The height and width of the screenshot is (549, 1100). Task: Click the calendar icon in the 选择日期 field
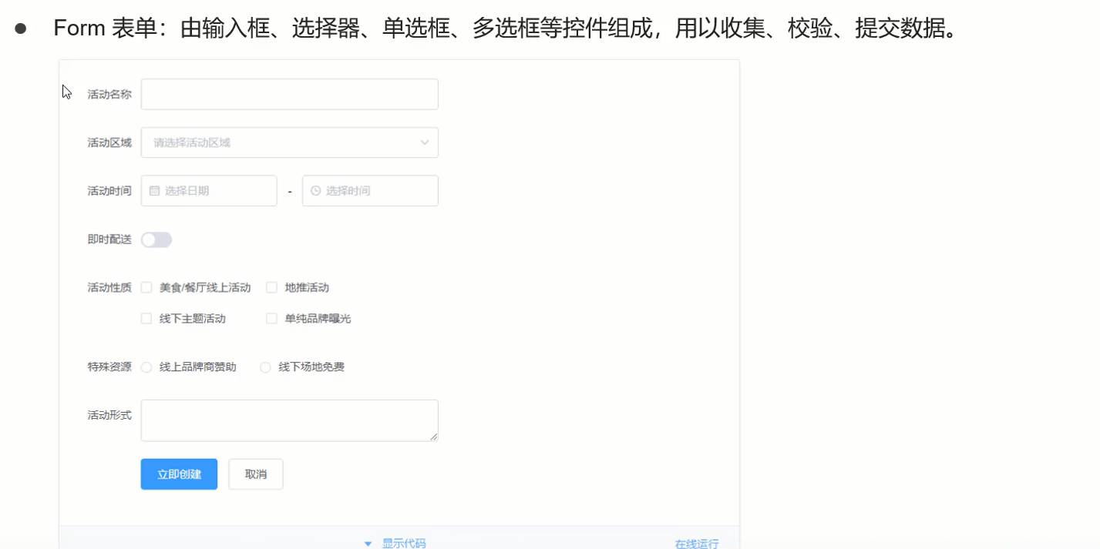coord(153,190)
